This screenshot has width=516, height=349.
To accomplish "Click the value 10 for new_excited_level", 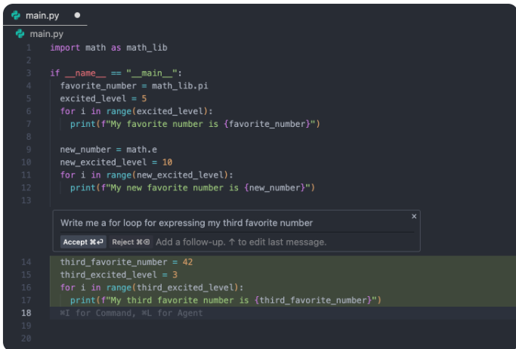I will tap(167, 162).
